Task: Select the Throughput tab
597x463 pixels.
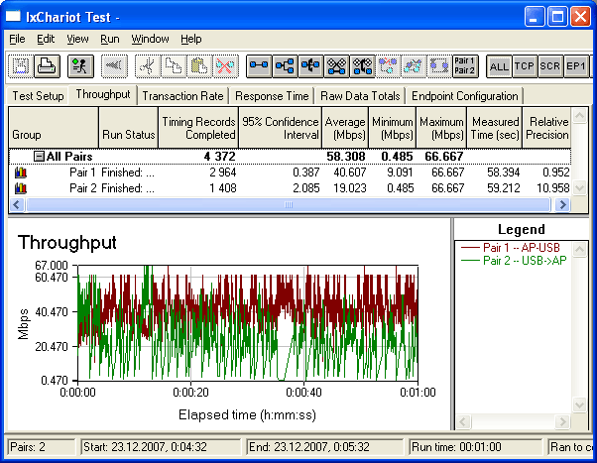Action: click(x=103, y=94)
